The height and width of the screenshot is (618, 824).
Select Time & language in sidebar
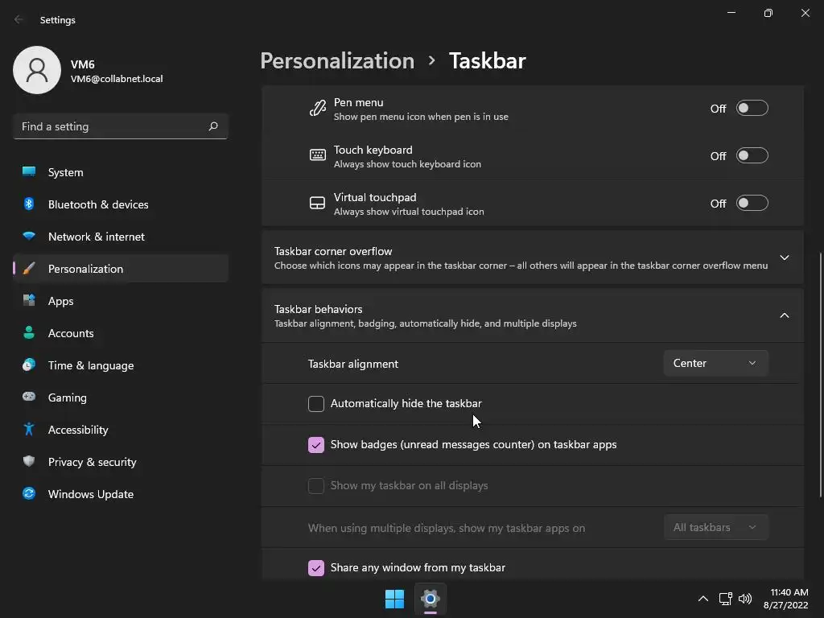click(x=90, y=365)
